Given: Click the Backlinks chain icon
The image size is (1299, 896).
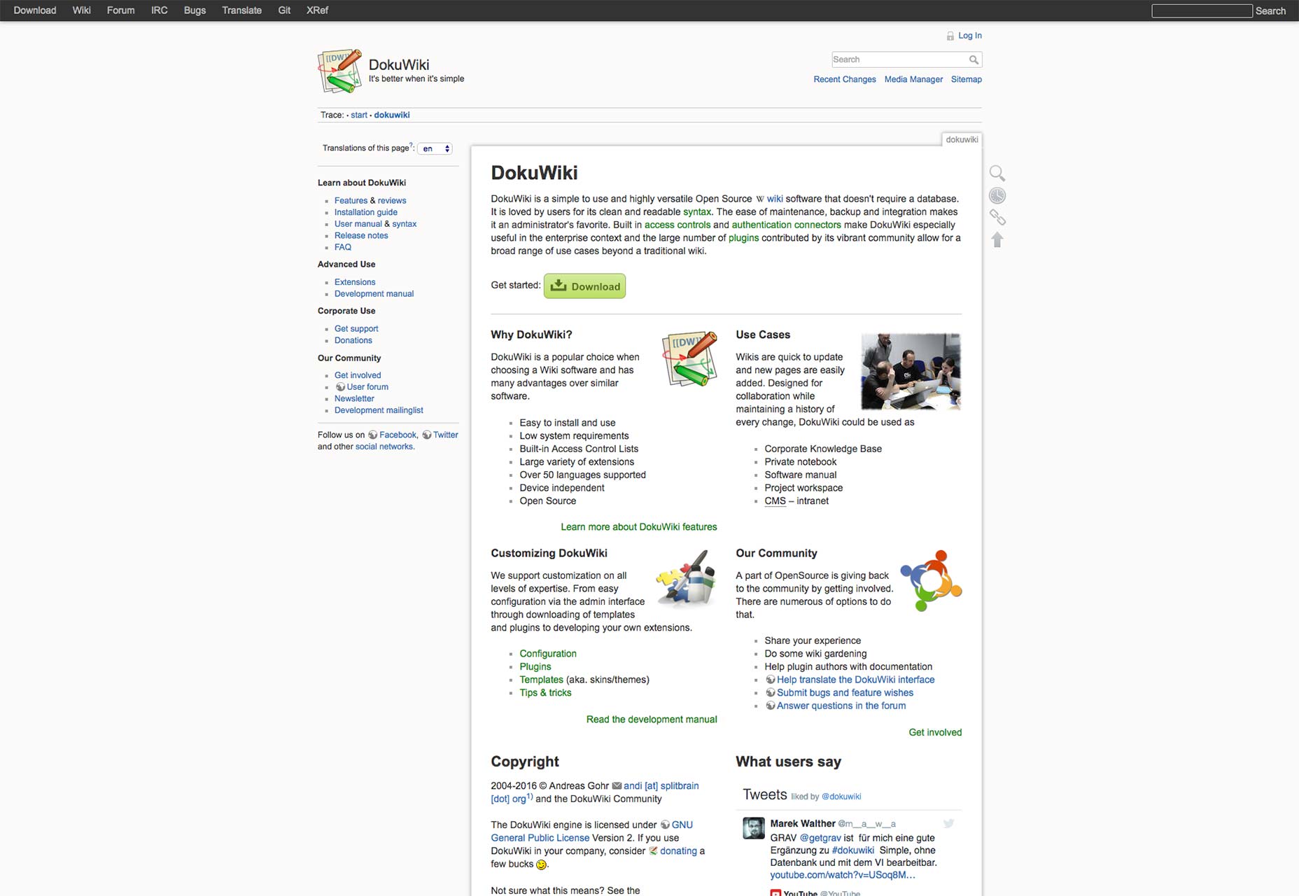Looking at the screenshot, I should tap(997, 218).
